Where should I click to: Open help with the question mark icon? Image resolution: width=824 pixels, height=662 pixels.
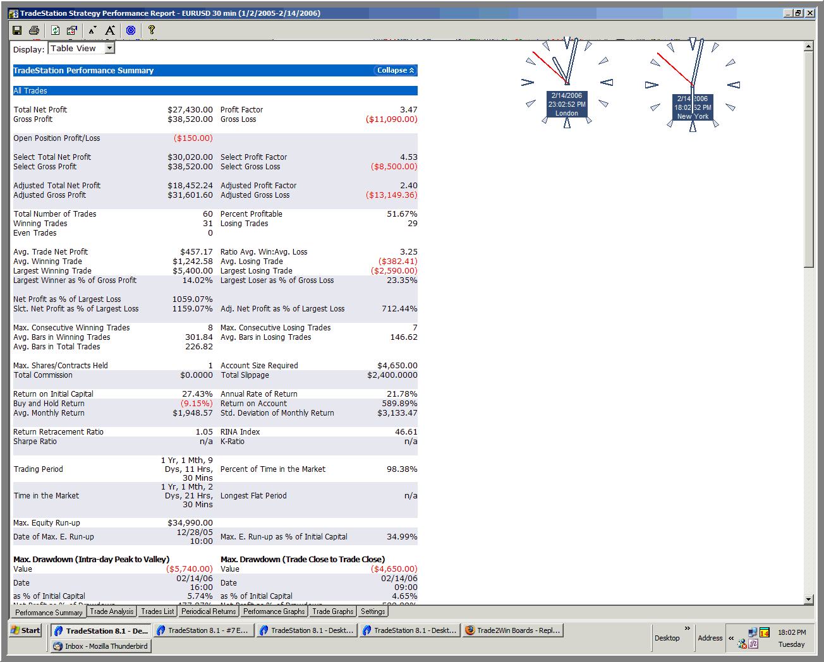click(152, 30)
